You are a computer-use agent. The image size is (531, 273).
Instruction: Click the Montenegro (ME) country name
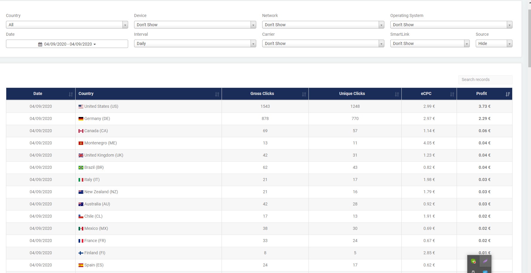tap(101, 143)
